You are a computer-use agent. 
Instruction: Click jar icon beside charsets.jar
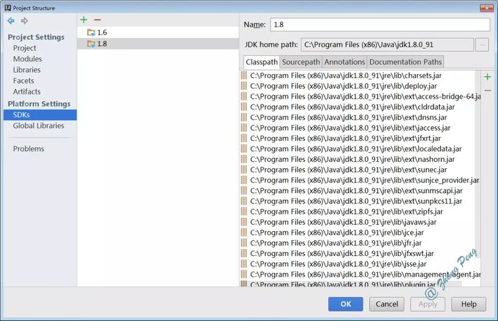click(244, 75)
